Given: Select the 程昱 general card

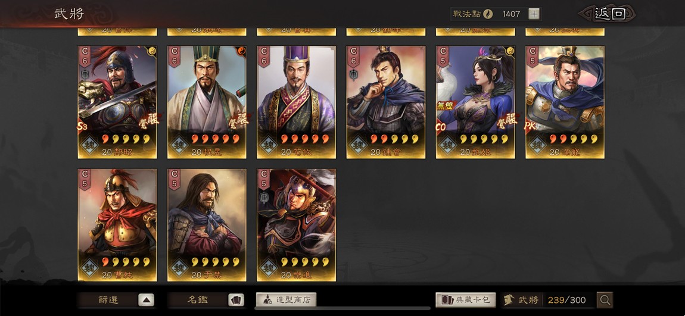Looking at the screenshot, I should point(207,102).
